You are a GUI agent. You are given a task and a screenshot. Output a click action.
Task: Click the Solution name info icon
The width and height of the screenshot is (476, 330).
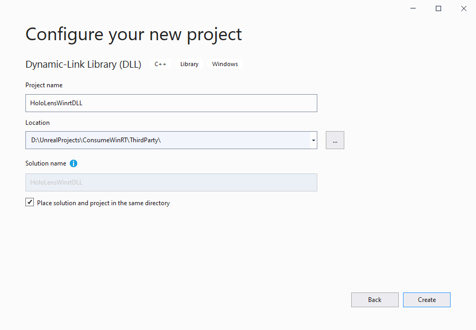click(x=73, y=163)
